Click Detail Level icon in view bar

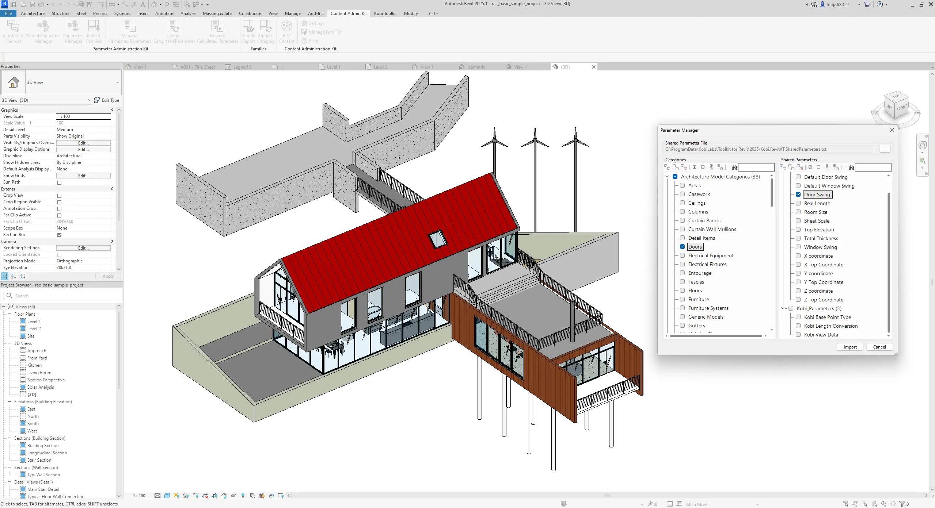point(157,496)
